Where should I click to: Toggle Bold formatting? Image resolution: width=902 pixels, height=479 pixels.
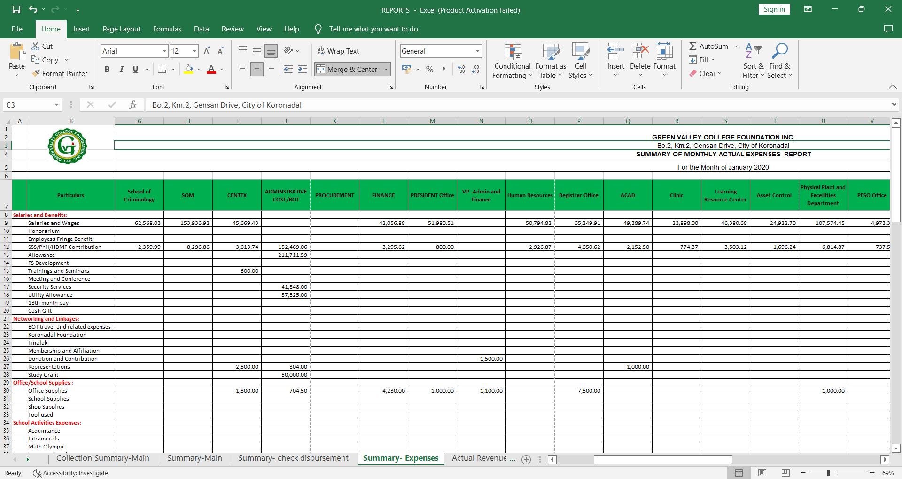tap(107, 69)
